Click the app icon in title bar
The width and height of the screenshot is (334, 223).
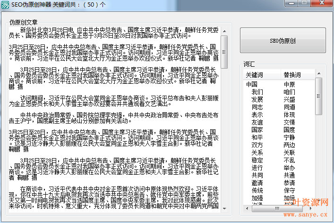pyautogui.click(x=5, y=4)
